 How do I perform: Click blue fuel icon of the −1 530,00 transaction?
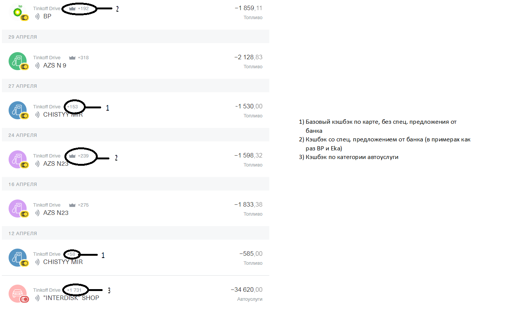tap(17, 110)
